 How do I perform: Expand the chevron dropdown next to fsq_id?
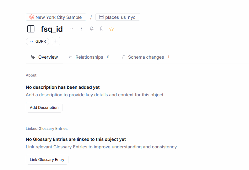72,29
